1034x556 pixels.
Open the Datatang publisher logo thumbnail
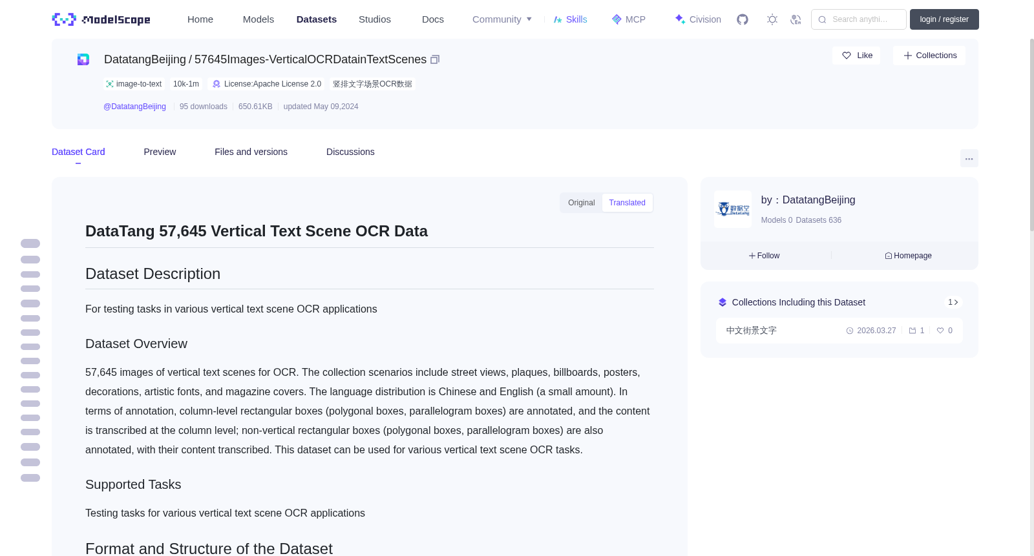733,209
